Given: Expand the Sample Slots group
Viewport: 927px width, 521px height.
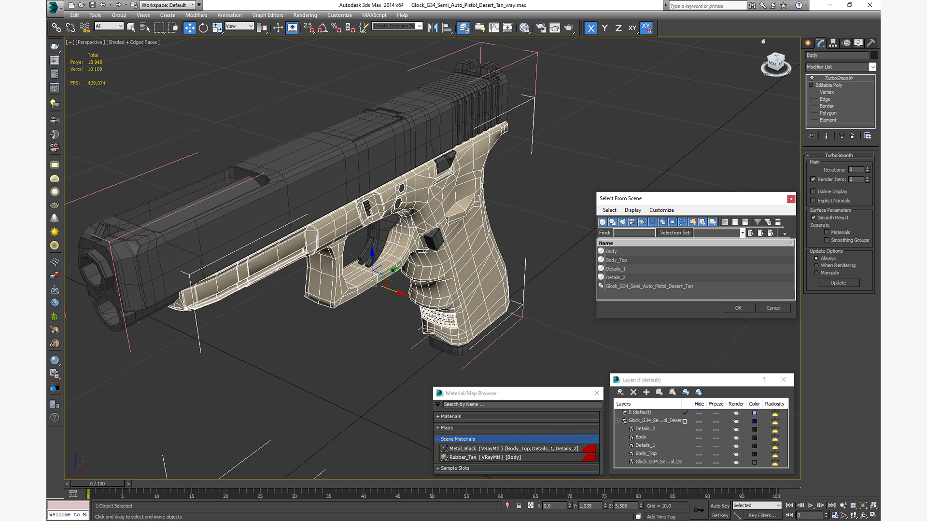Looking at the screenshot, I should 517,468.
